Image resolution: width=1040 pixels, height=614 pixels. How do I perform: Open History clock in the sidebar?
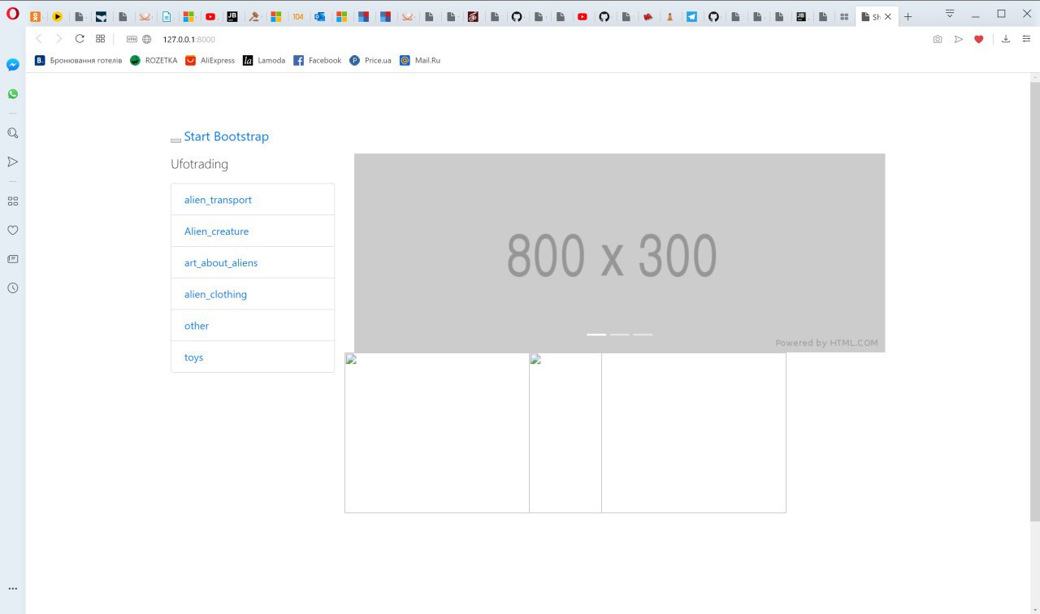[x=13, y=288]
